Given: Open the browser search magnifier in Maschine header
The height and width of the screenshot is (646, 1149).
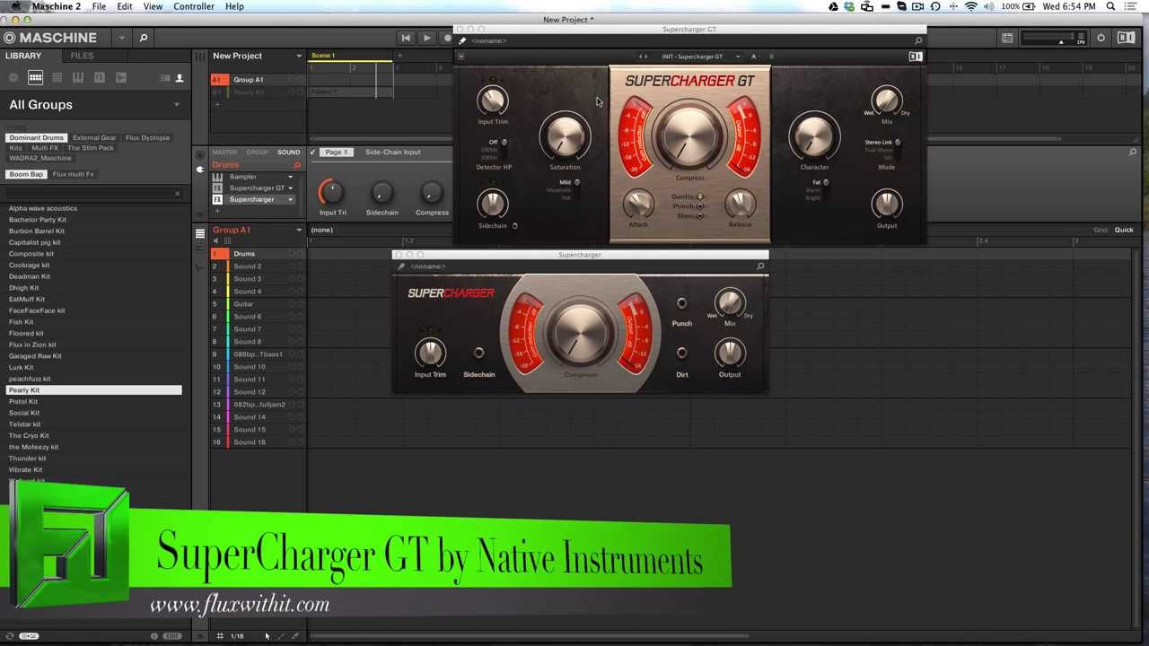Looking at the screenshot, I should pyautogui.click(x=143, y=38).
